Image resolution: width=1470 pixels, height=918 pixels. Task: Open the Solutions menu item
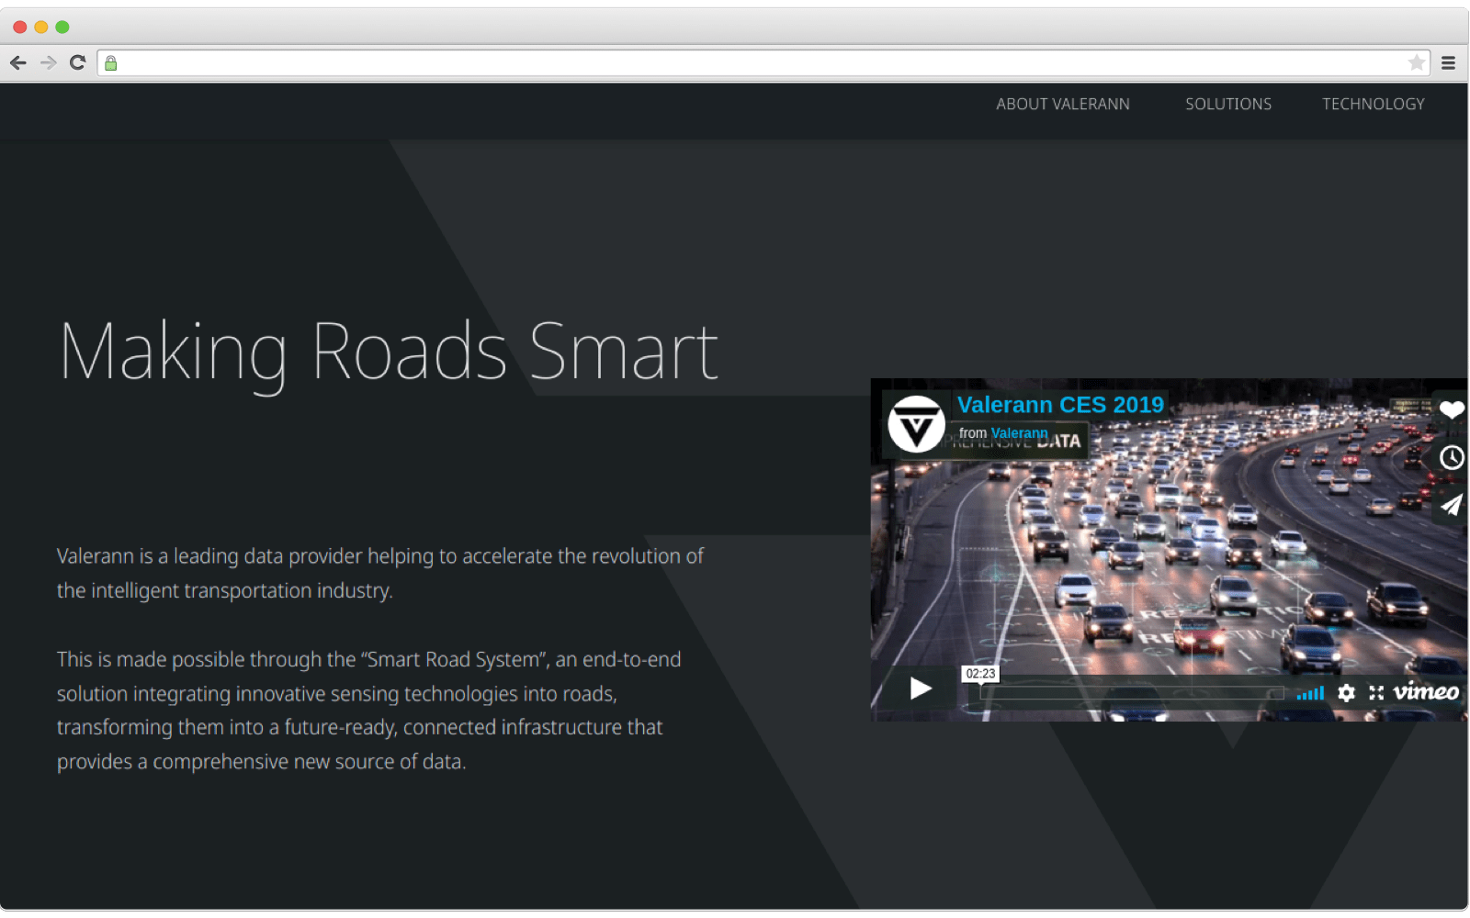click(x=1228, y=105)
